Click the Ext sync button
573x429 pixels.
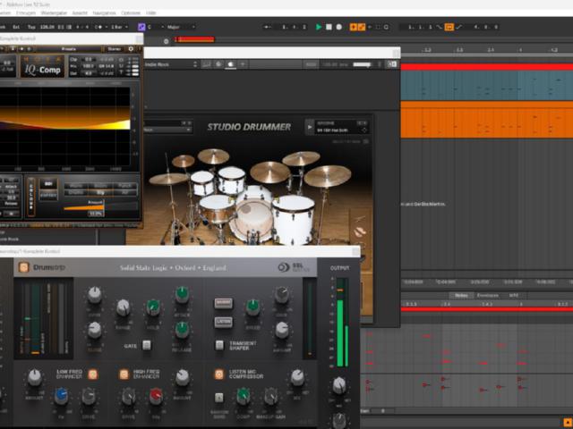pos(16,27)
